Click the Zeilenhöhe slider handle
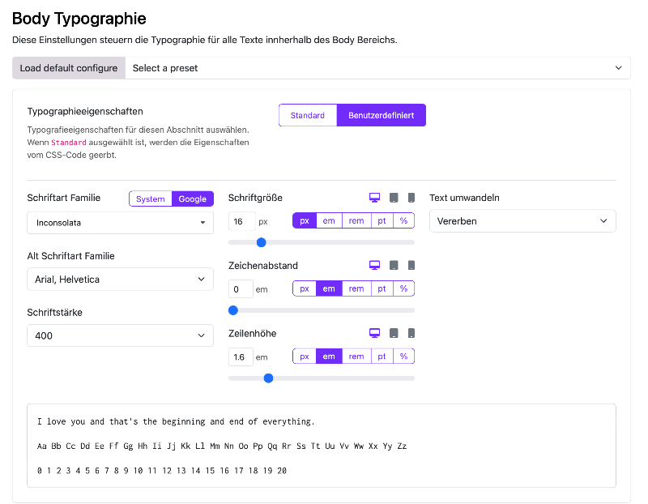648x504 pixels. point(269,378)
